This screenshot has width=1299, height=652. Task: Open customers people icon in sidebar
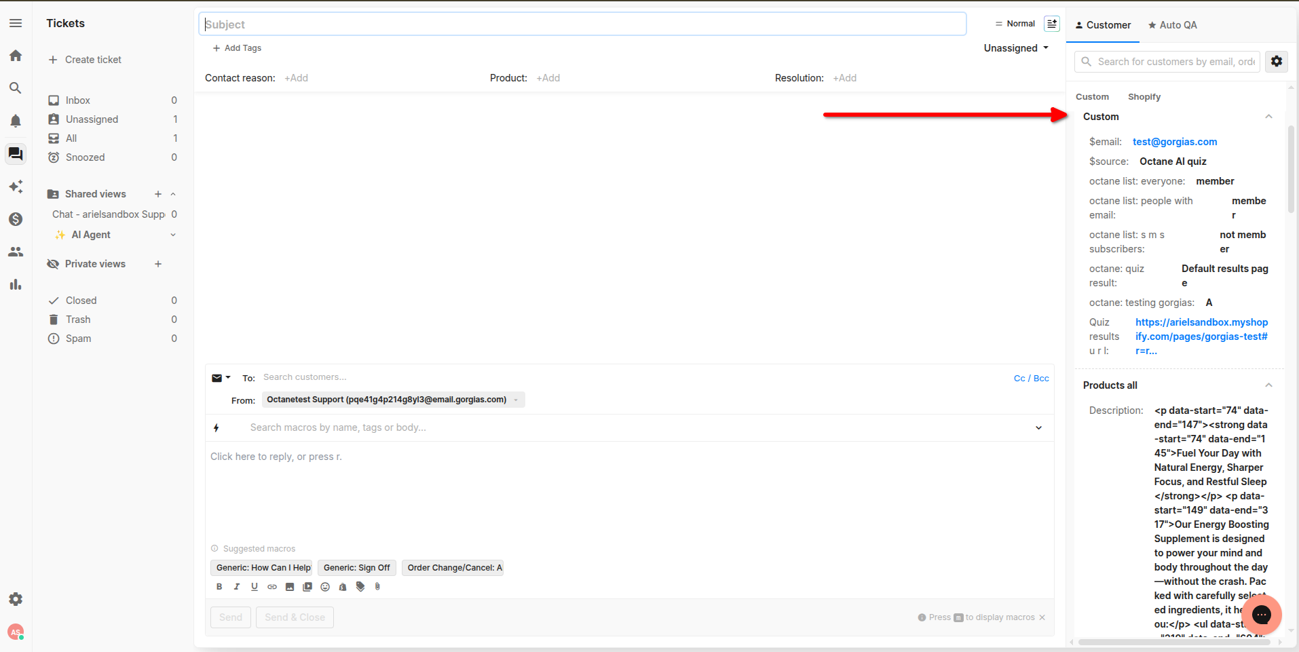tap(16, 252)
